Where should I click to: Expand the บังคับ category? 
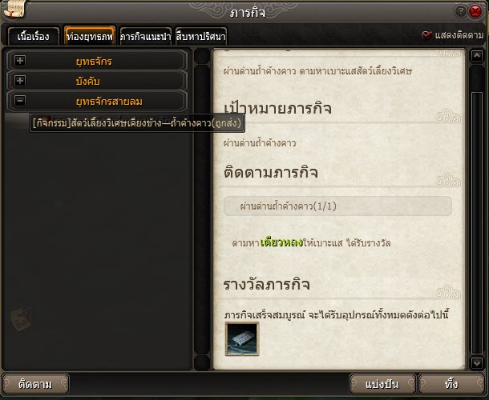[20, 81]
